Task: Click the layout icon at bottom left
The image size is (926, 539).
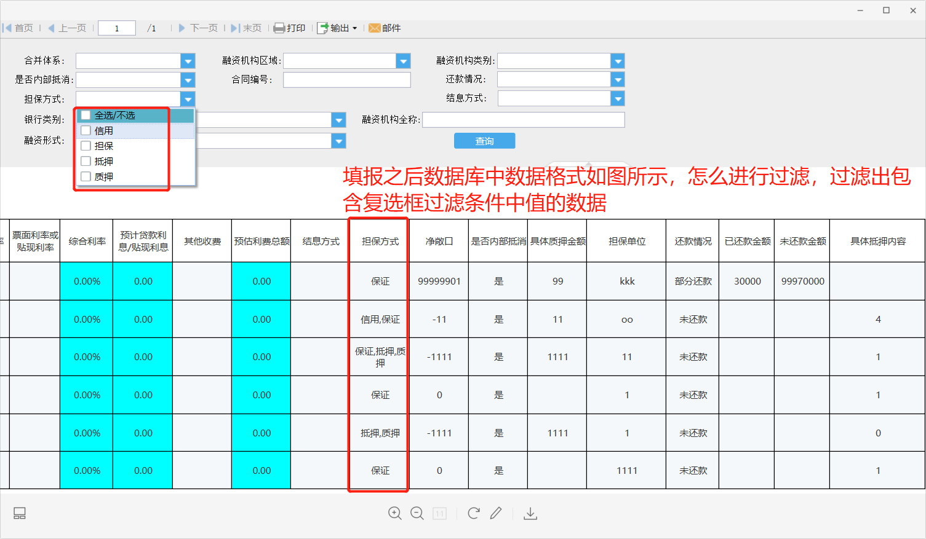Action: pyautogui.click(x=20, y=513)
